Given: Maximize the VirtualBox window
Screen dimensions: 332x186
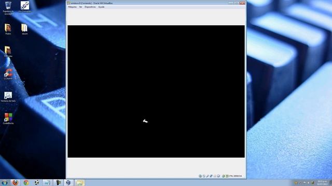Looking at the screenshot, I should pos(237,3).
